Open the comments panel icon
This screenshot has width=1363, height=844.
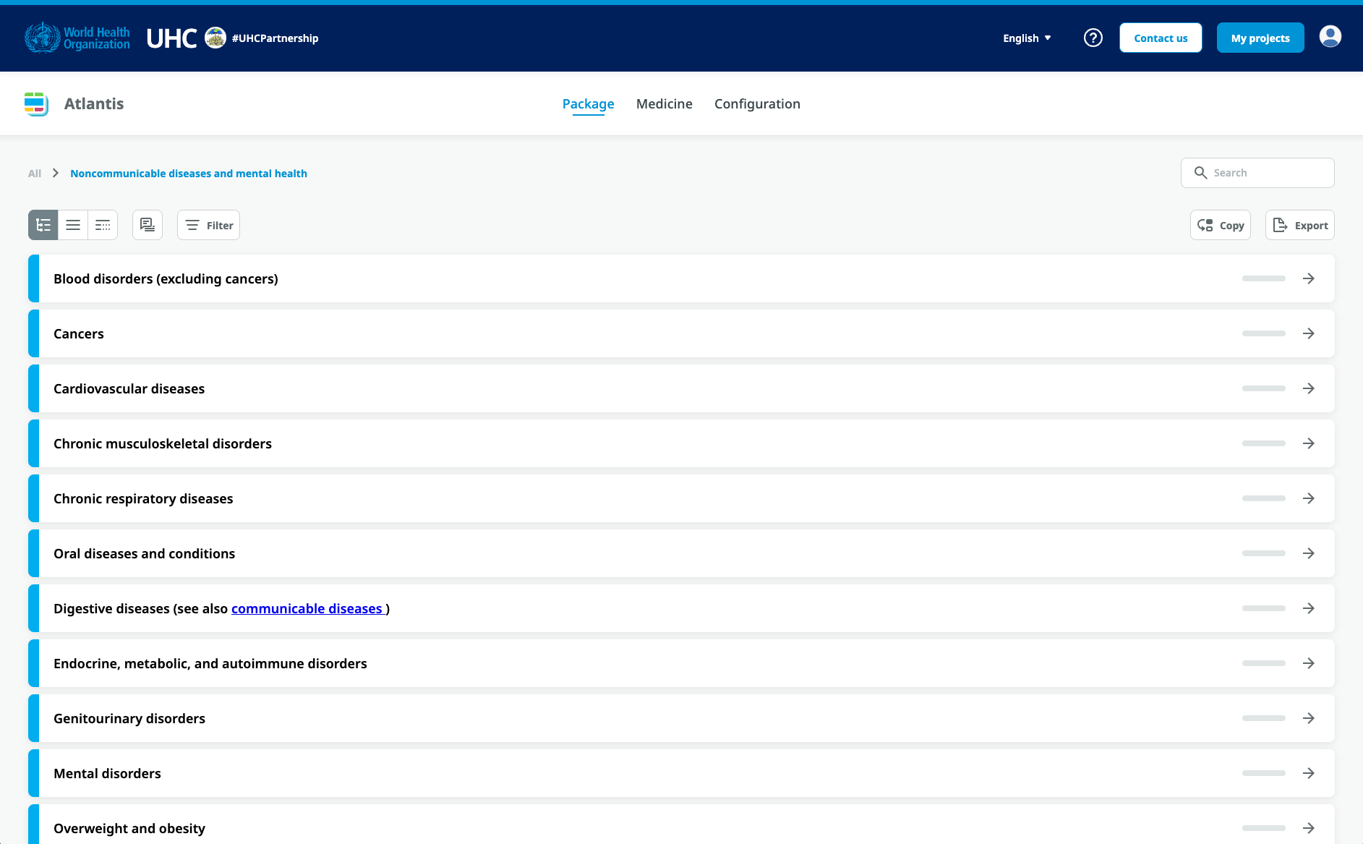tap(148, 225)
